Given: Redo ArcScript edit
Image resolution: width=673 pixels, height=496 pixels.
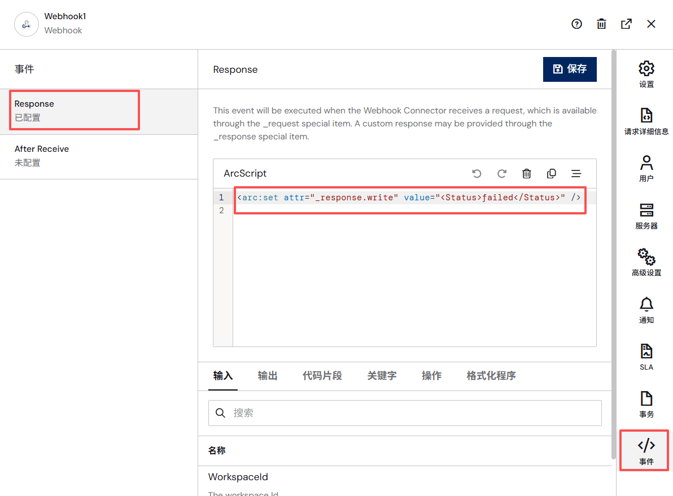Looking at the screenshot, I should pyautogui.click(x=502, y=173).
